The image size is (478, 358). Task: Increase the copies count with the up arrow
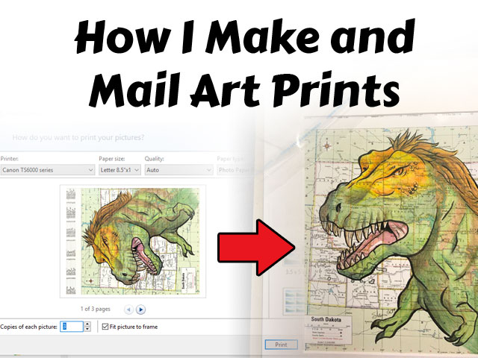pyautogui.click(x=87, y=324)
